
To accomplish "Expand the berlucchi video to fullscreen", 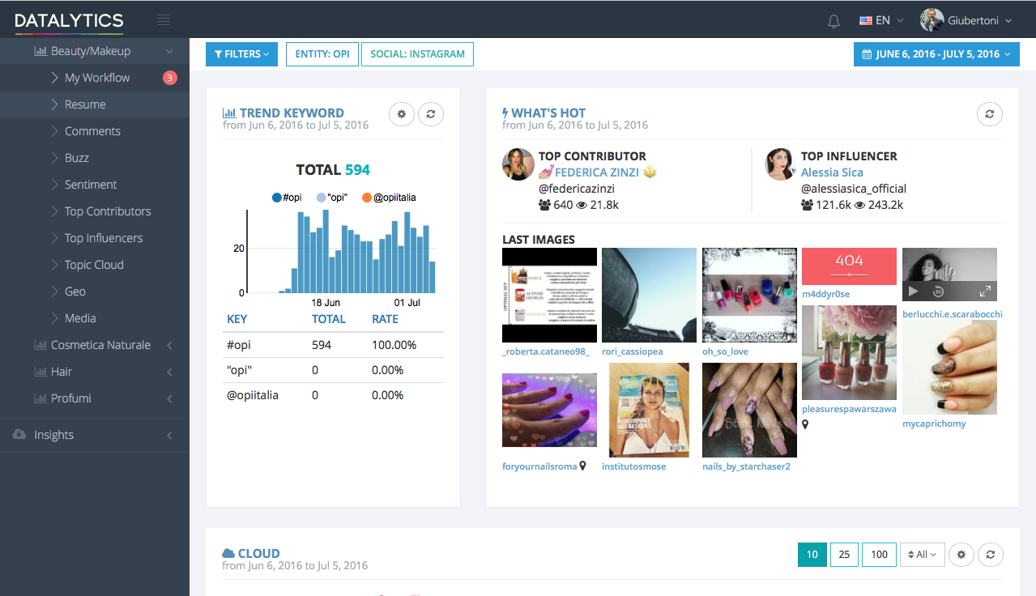I will [x=986, y=292].
